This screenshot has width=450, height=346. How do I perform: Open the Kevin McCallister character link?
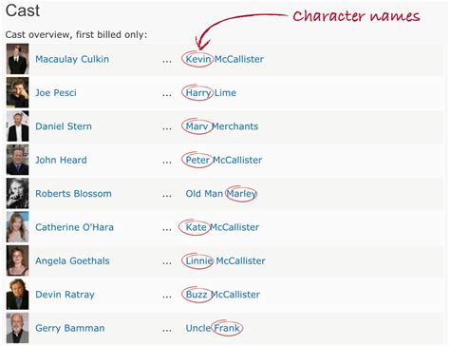coord(225,59)
